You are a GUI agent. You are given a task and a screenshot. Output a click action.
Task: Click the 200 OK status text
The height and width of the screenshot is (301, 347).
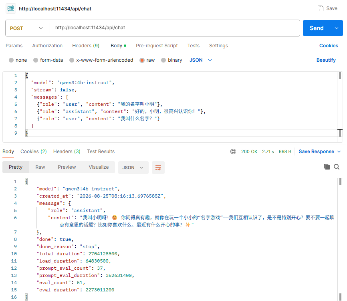tap(249, 152)
